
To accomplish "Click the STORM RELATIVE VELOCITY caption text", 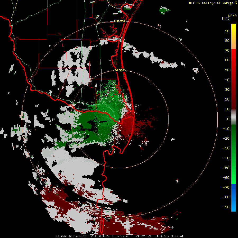I will click(x=82, y=236).
